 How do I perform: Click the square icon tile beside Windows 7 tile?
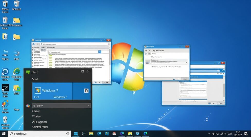click(x=86, y=91)
